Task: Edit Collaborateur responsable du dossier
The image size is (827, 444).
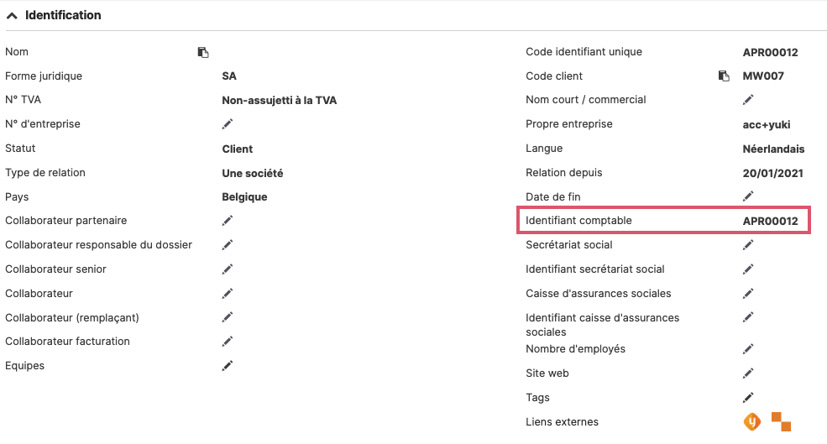Action: [228, 245]
